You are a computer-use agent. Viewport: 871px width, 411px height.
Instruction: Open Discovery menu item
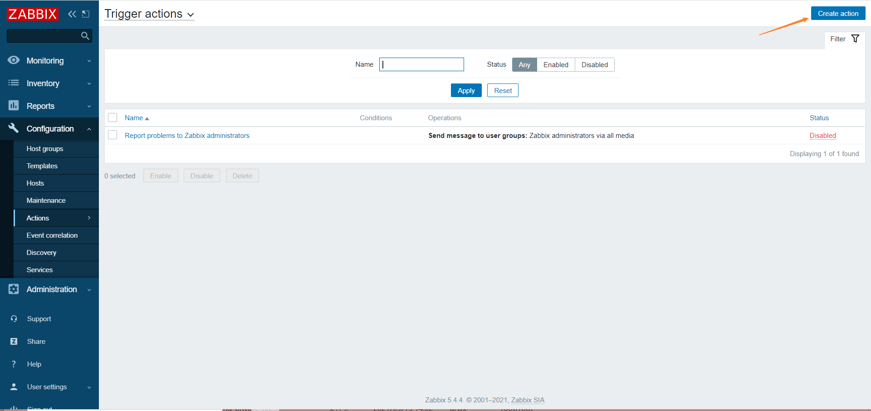[x=56, y=253]
